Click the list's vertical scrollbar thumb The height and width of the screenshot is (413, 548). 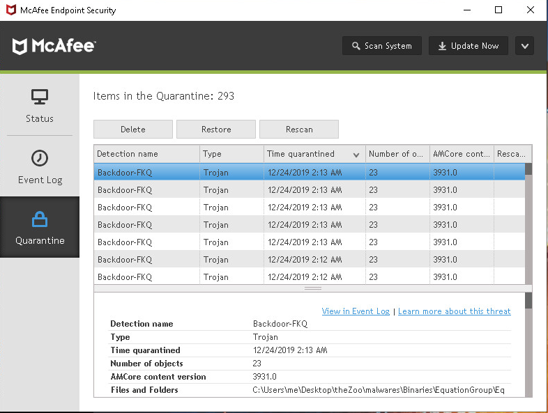[x=528, y=169]
